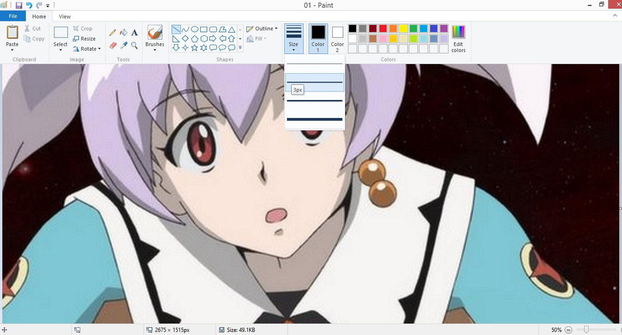Image resolution: width=622 pixels, height=335 pixels.
Task: Select the Pencil tool
Action: point(113,33)
